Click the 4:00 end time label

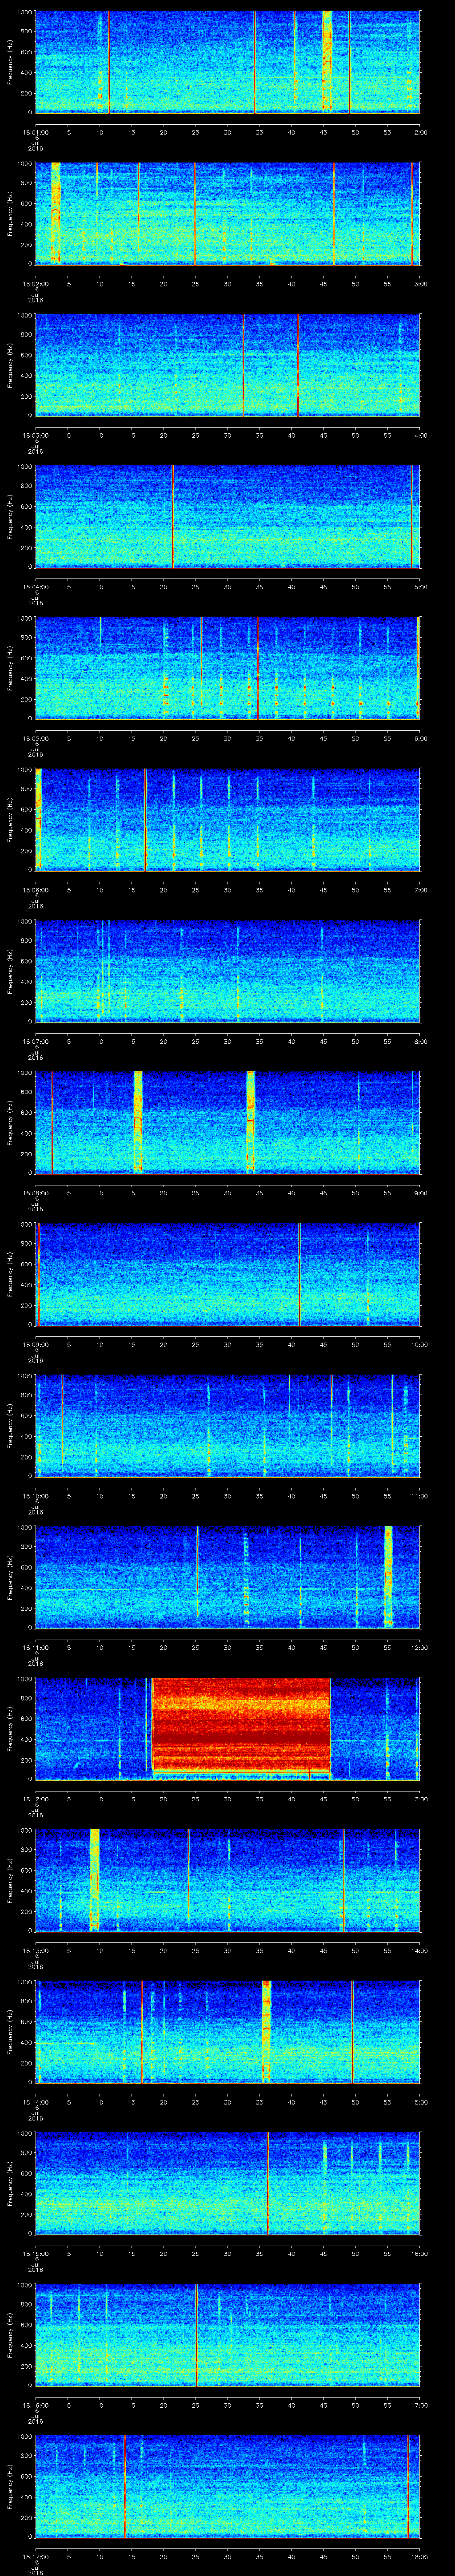pyautogui.click(x=420, y=435)
